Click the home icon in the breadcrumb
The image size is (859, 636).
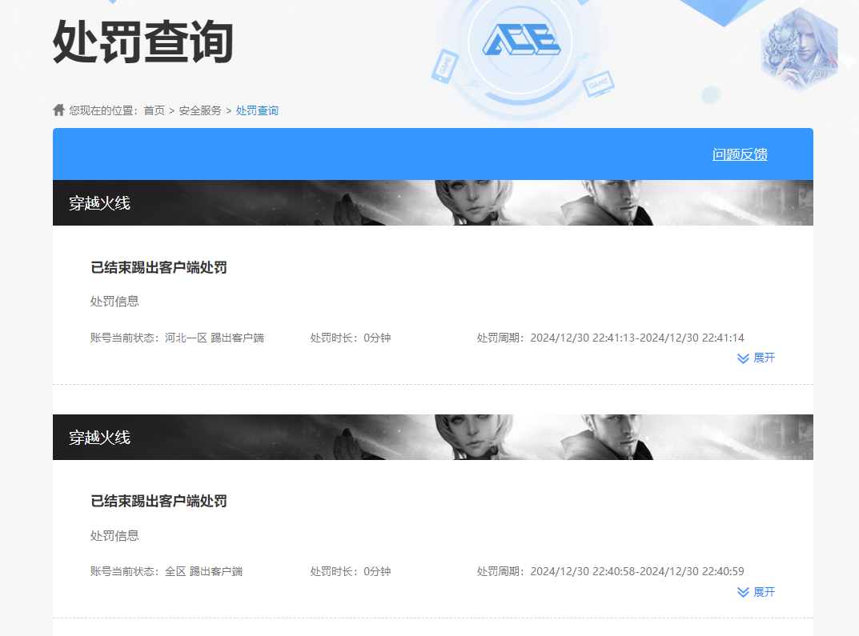point(58,110)
